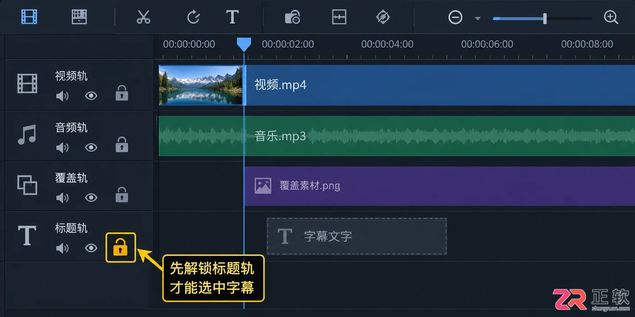Select the T text tool in toolbar
635x317 pixels.
point(232,17)
